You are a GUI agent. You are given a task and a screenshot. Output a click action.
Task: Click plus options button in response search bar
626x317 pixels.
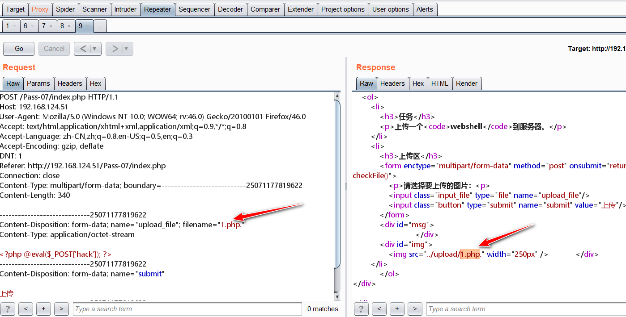pos(397,309)
